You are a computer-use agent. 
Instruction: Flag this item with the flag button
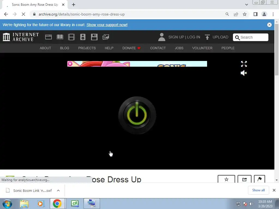tap(259, 179)
